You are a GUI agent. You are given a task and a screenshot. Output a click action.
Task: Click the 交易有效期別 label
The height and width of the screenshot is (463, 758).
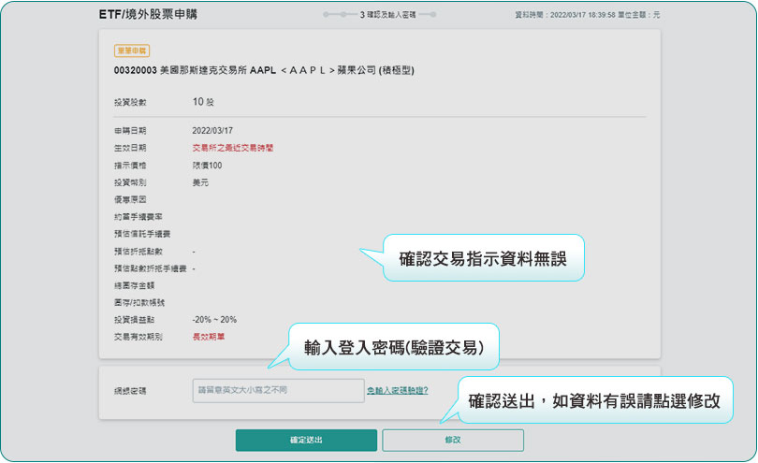tap(138, 337)
